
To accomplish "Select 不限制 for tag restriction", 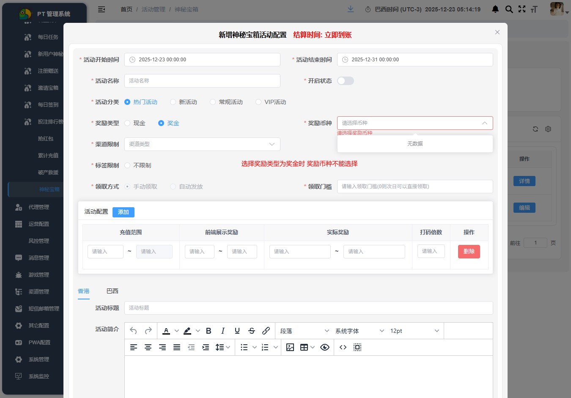I will point(138,165).
